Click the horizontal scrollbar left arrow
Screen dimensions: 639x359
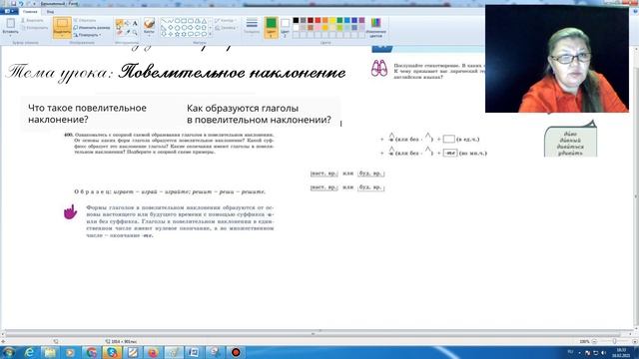(x=2, y=334)
